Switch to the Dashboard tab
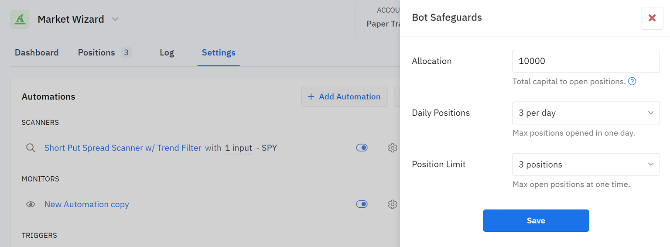 tap(37, 52)
